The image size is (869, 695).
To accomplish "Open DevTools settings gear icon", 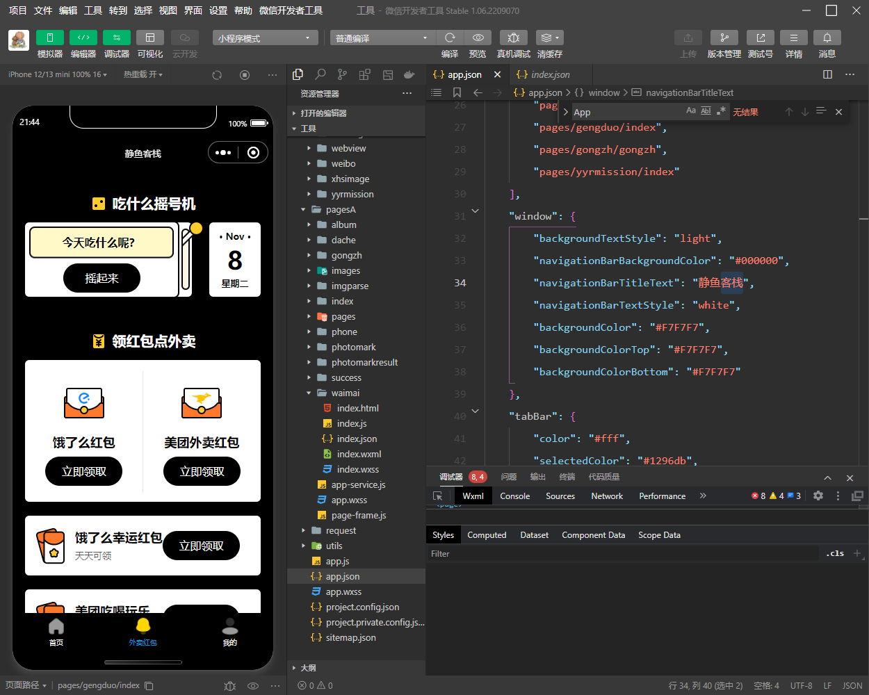I will coord(818,496).
